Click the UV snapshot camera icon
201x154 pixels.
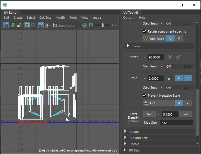[55, 25]
